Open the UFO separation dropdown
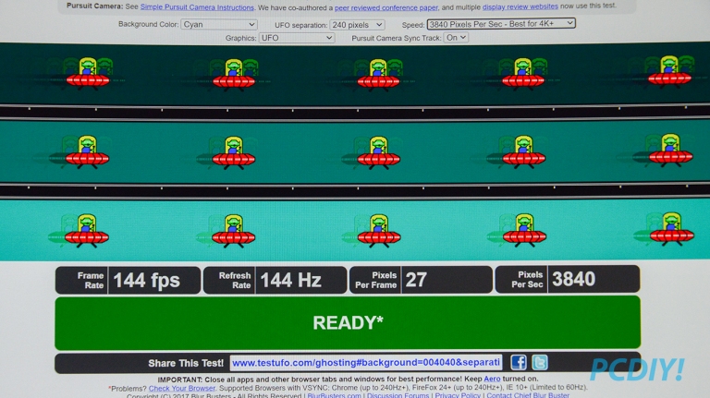 point(357,25)
